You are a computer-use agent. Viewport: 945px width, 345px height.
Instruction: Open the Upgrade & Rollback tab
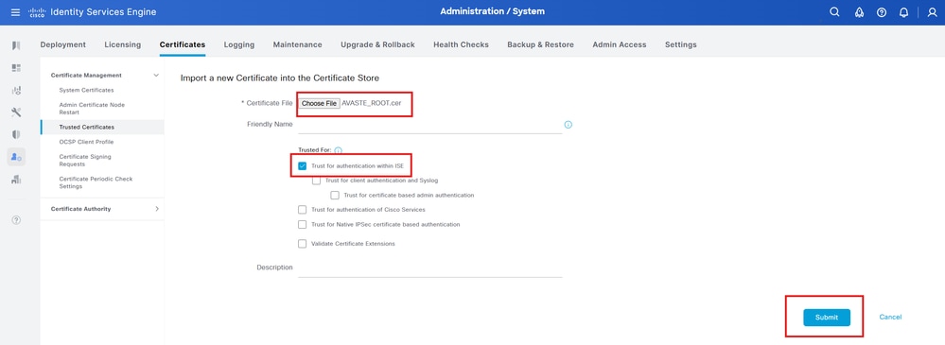(377, 44)
